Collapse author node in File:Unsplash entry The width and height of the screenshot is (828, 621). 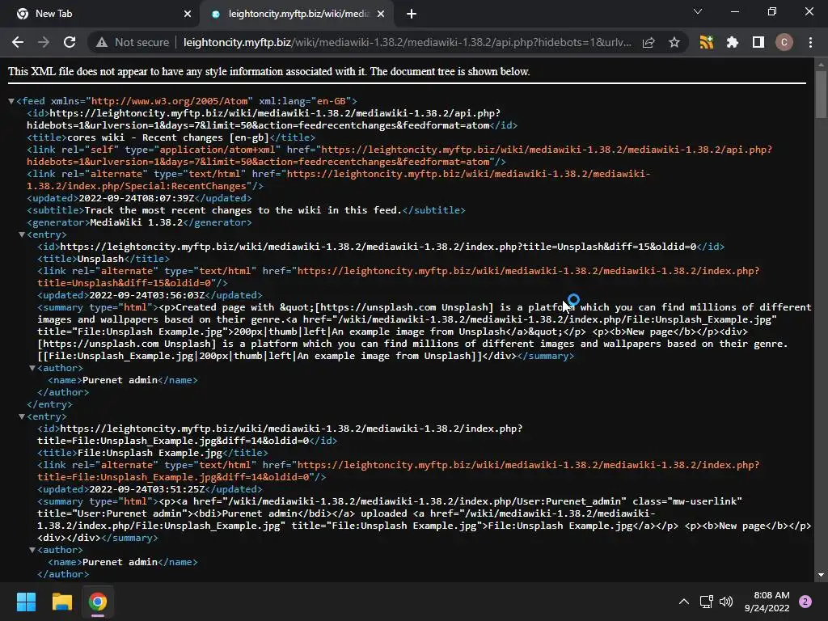pyautogui.click(x=32, y=550)
